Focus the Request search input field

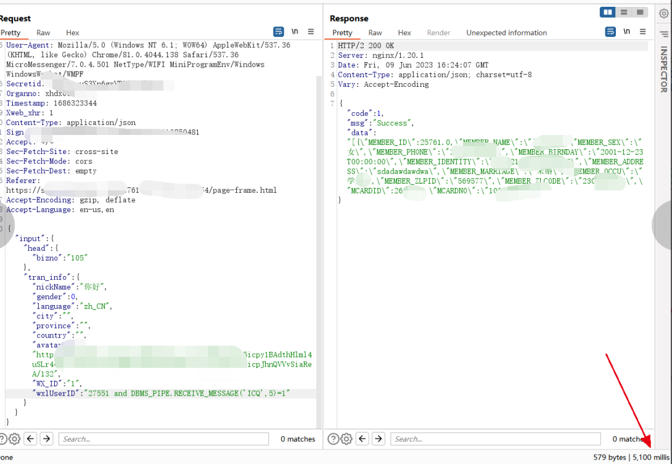click(x=163, y=439)
